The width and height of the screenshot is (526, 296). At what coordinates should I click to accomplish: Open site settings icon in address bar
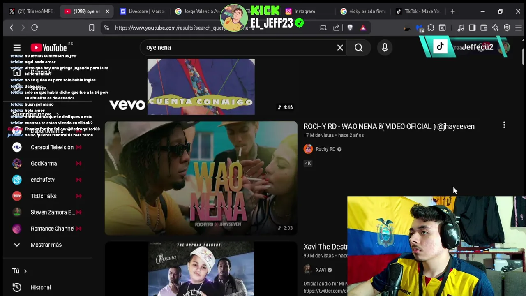pos(107,28)
